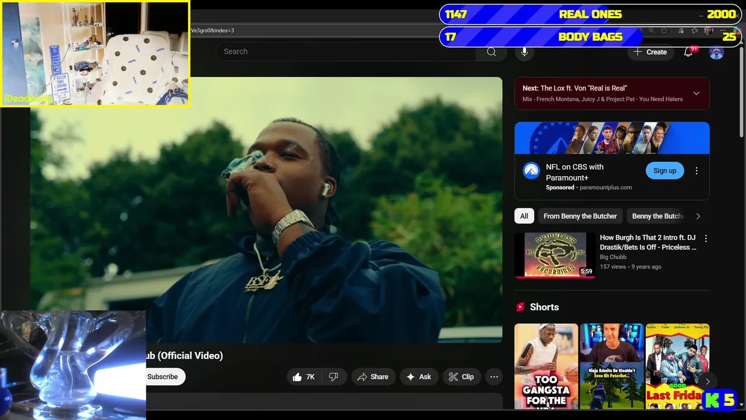Click 'Next: The Lox ft. Von' text
Viewport: 746px width, 420px height.
click(575, 88)
